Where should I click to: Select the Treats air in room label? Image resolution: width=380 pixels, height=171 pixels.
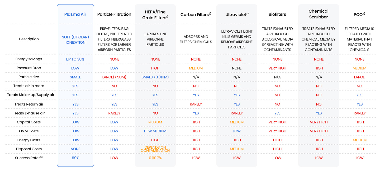tap(29, 86)
